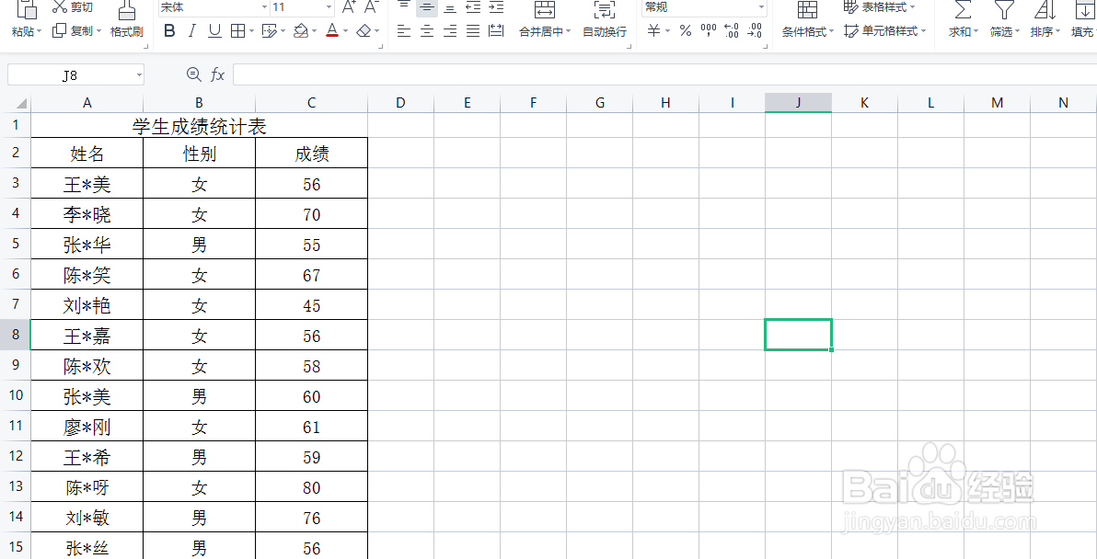Open Table Style (表格样式) menu
This screenshot has height=559, width=1097.
(880, 7)
